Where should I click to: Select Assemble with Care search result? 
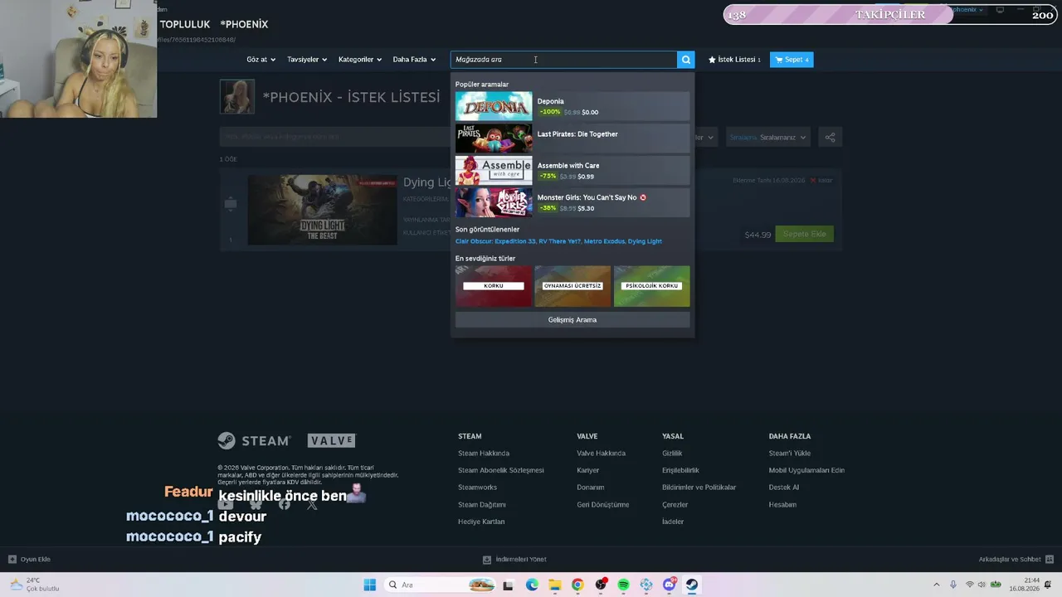(x=572, y=170)
